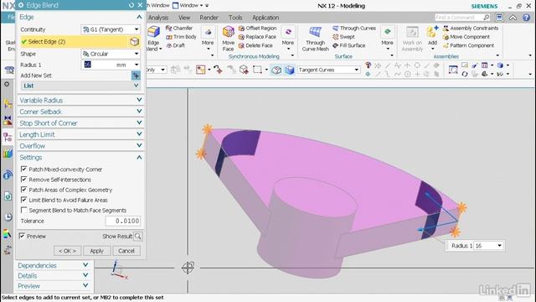
Task: Expand the List section
Action: pos(80,86)
